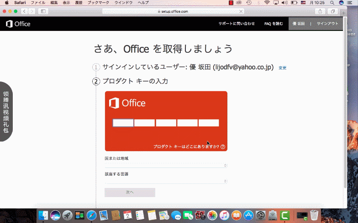Image resolution: width=358 pixels, height=223 pixels.
Task: Open Spotlight search magnifier
Action: click(332, 3)
